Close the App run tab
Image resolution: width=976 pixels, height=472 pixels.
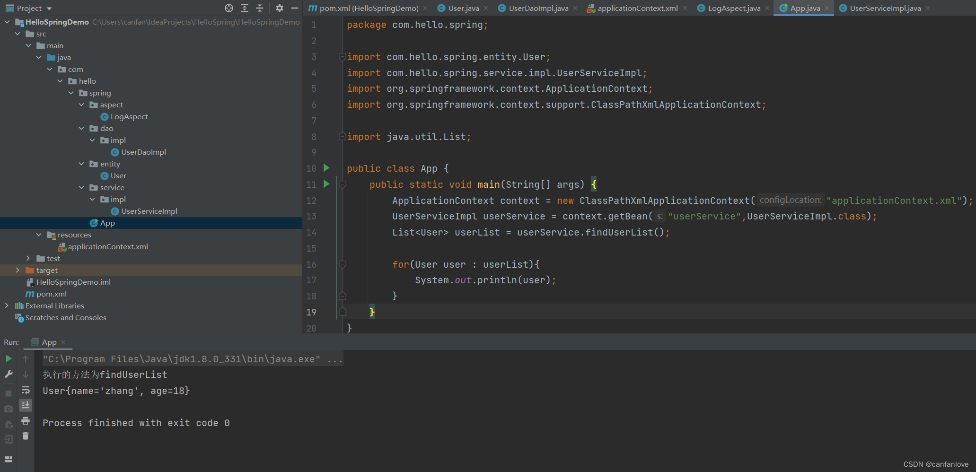(63, 342)
